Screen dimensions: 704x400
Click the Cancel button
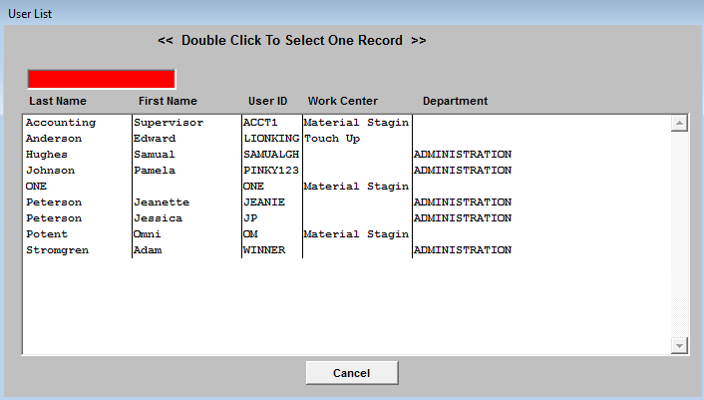pyautogui.click(x=352, y=373)
